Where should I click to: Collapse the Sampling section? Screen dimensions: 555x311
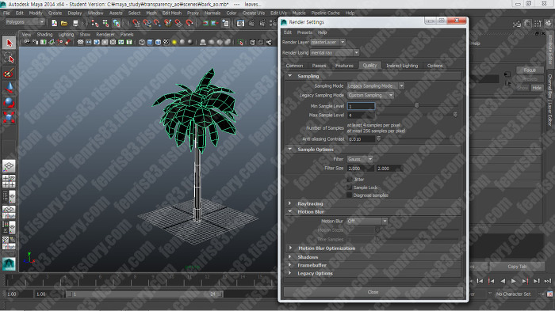pos(290,76)
